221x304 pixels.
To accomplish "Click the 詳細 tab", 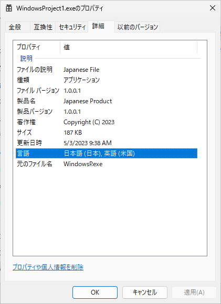I will [101, 26].
